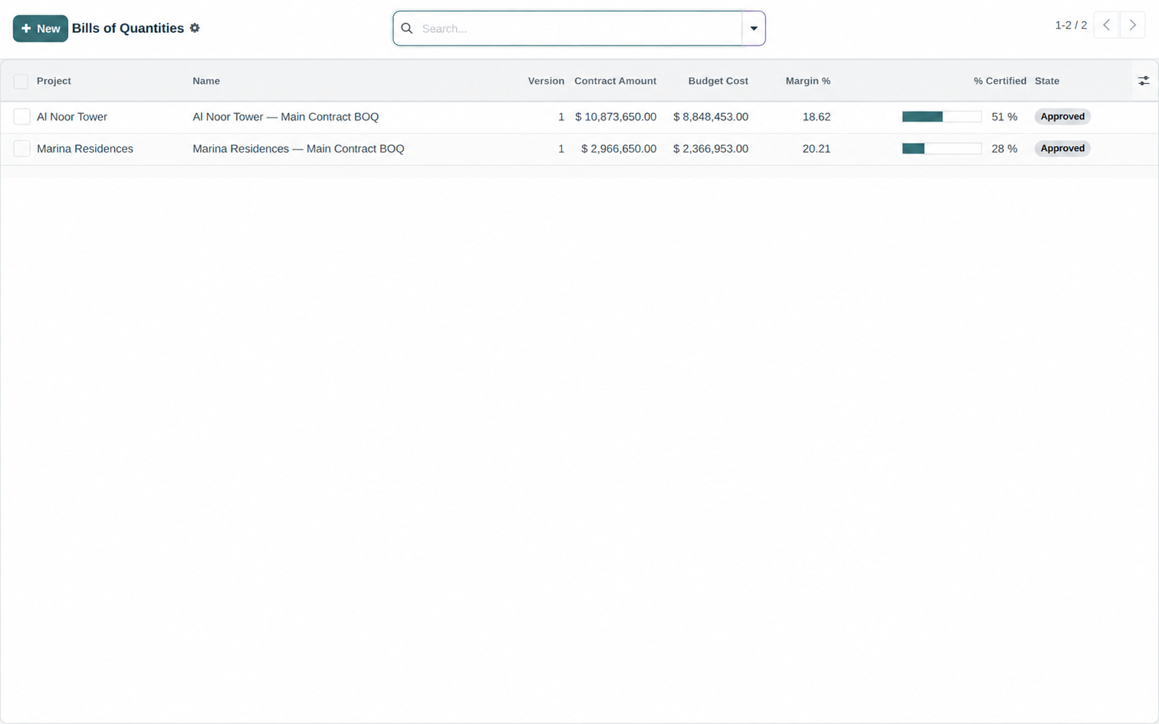Viewport: 1159px width, 724px height.
Task: Open Al Noor Tower — Main Contract BOQ
Action: (286, 117)
